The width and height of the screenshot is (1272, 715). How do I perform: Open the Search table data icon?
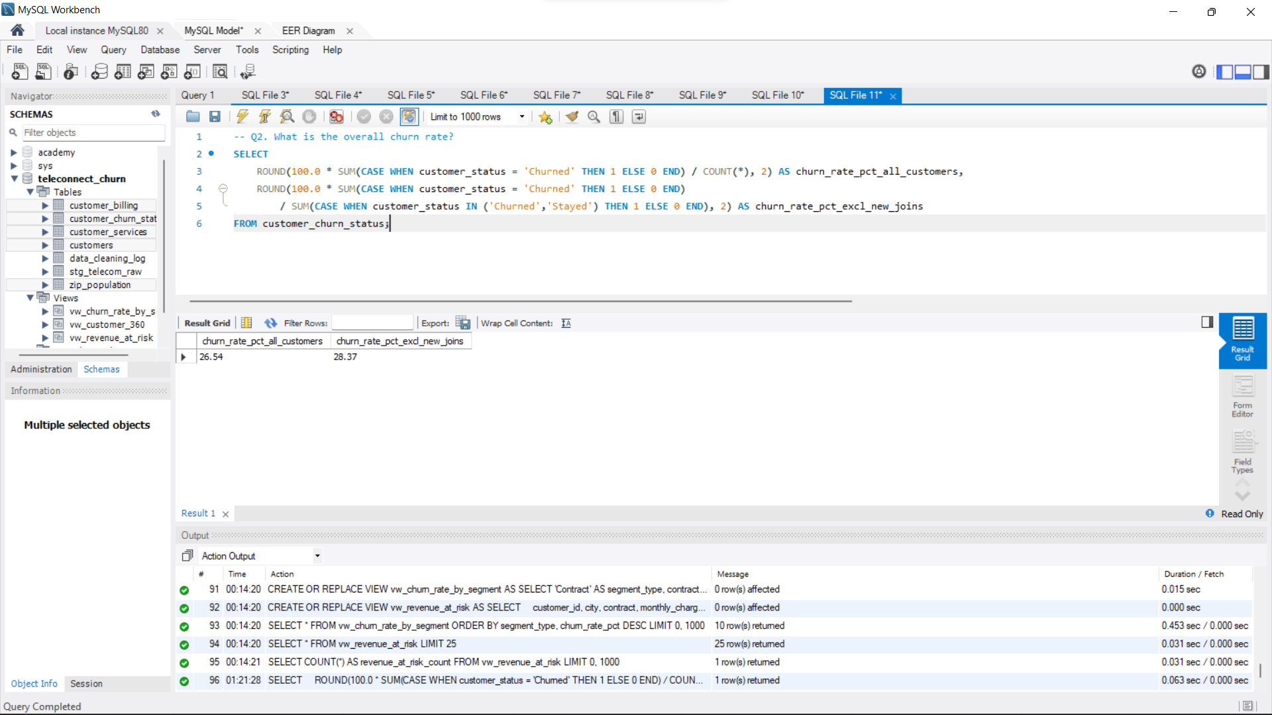[220, 71]
